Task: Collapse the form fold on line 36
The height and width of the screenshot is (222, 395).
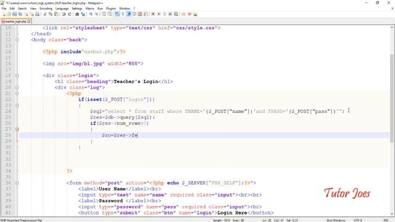Action: point(17,183)
